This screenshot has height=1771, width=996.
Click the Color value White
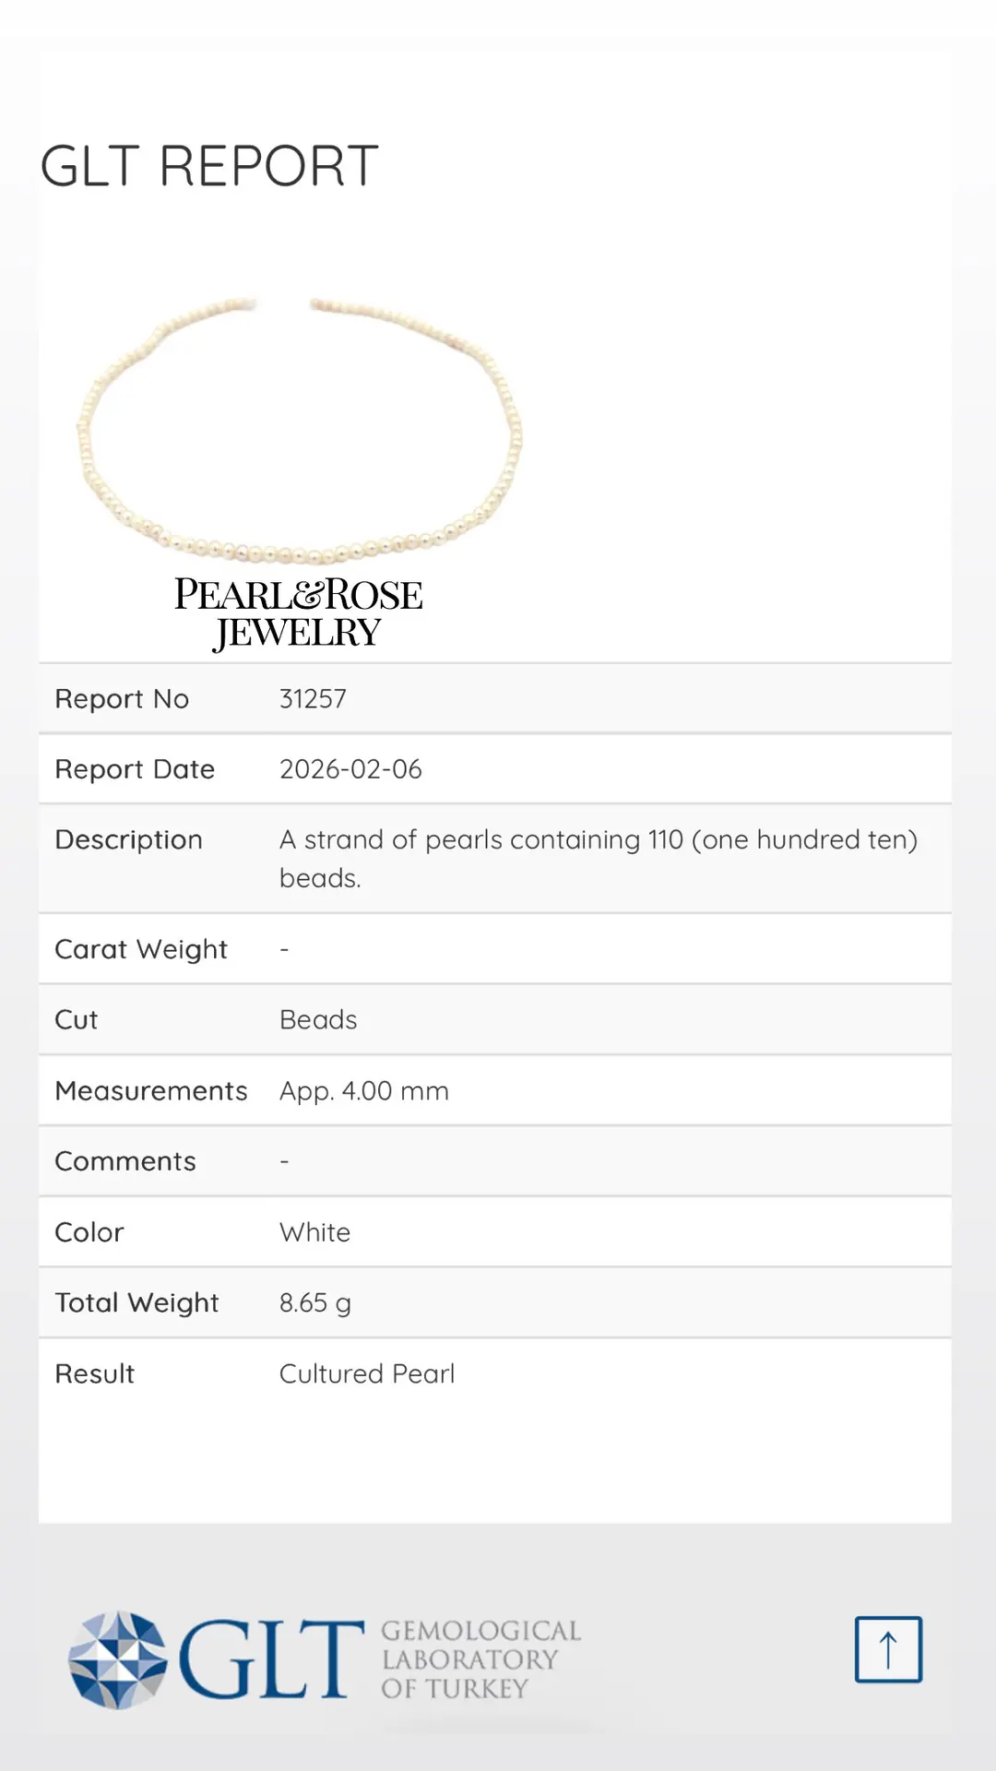point(314,1232)
